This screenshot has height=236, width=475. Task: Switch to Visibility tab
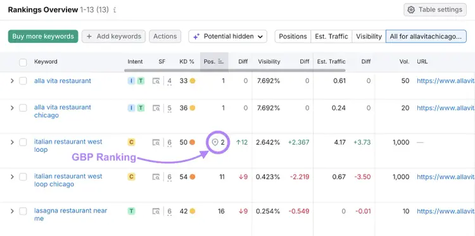(369, 36)
